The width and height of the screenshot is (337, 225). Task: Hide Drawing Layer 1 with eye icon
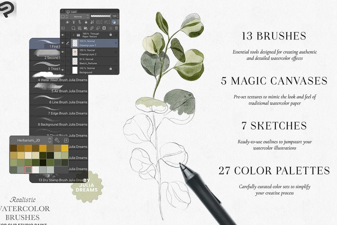tap(62, 43)
